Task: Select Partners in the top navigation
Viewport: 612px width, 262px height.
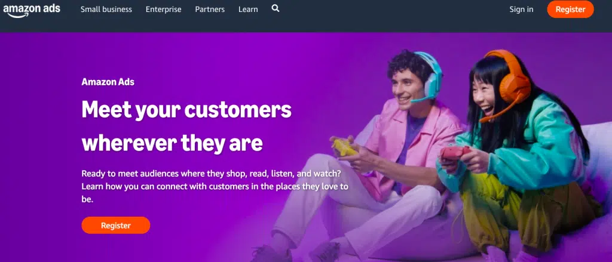Action: click(x=210, y=10)
